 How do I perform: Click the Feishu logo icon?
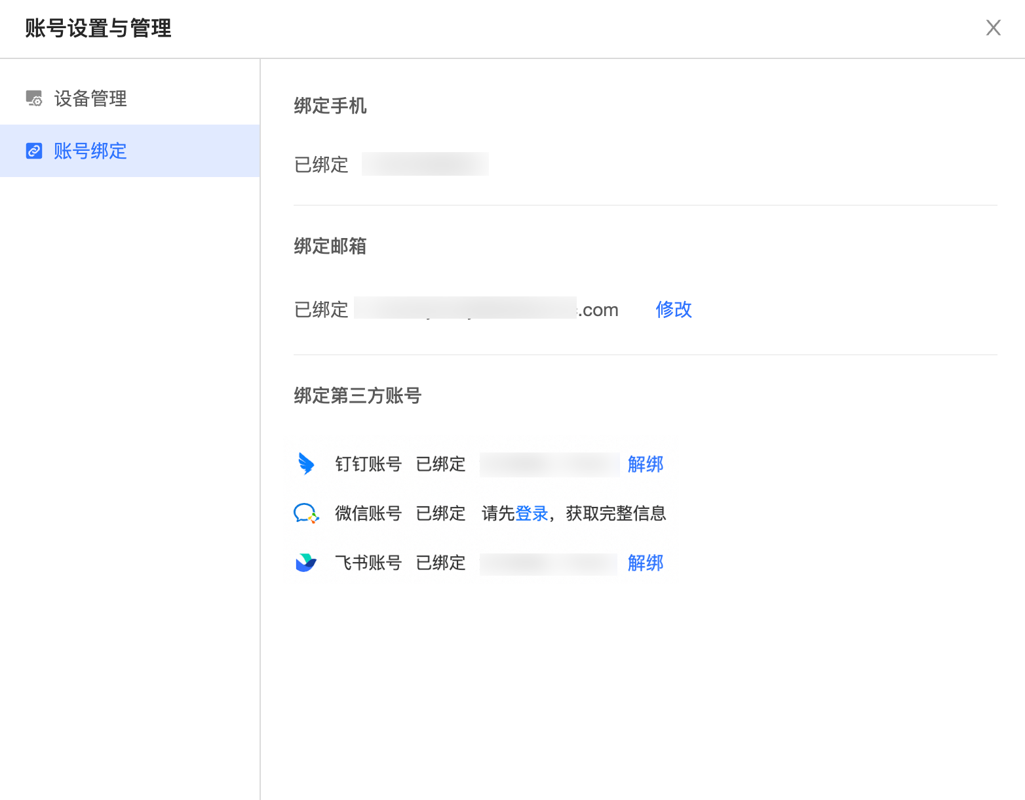tap(306, 563)
